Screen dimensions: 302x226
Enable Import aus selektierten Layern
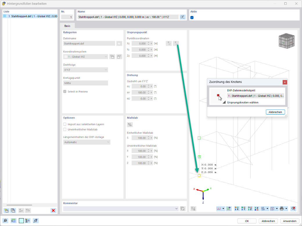tap(65, 124)
